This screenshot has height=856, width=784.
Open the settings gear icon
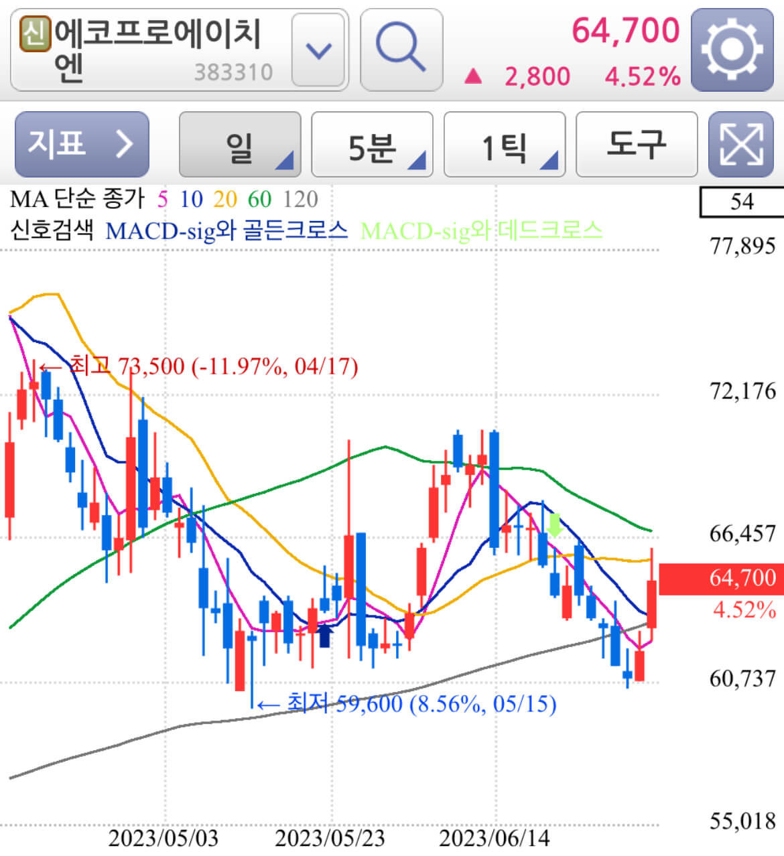pyautogui.click(x=732, y=50)
